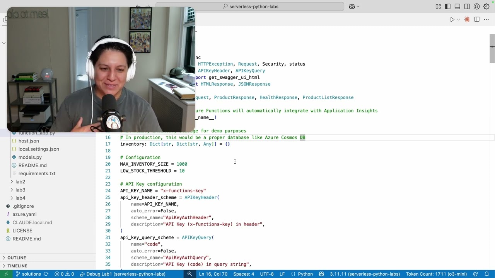
Task: Click line number 25 in gutter
Action: tap(108, 197)
